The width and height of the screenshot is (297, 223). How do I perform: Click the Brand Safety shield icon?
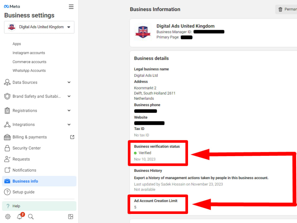click(7, 96)
